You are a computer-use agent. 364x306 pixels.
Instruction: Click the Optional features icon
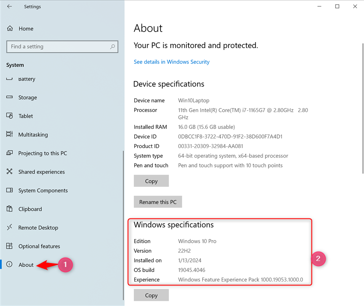pyautogui.click(x=9, y=246)
